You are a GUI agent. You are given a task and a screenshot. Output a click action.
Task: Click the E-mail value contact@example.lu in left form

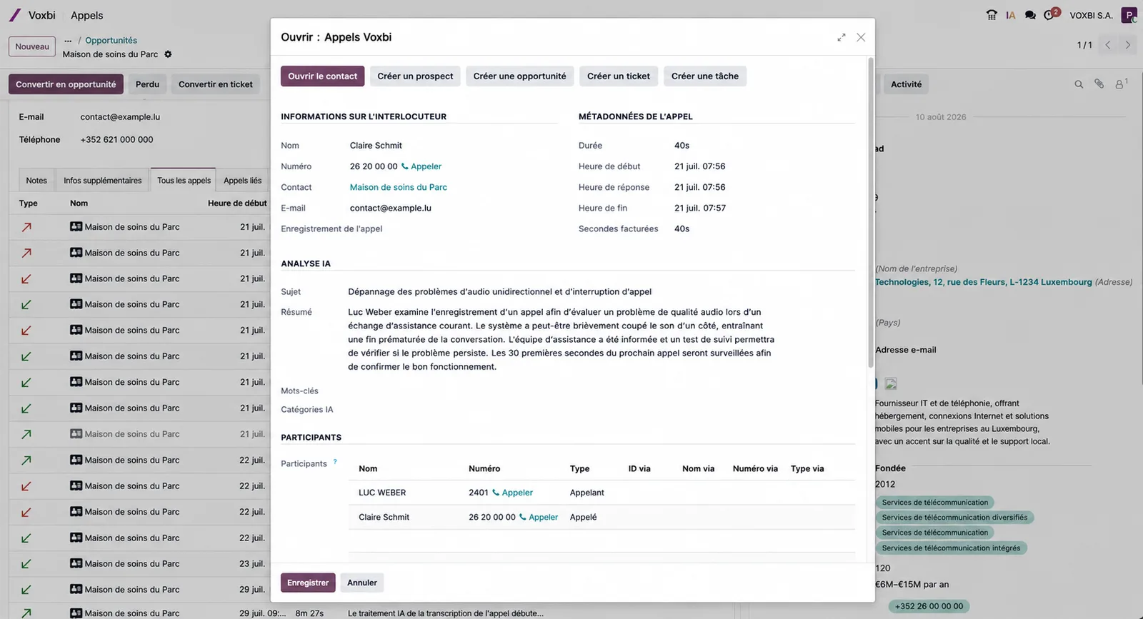tap(120, 117)
